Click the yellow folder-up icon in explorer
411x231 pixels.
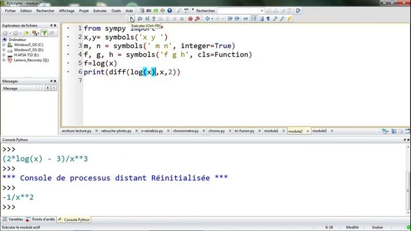click(x=26, y=33)
